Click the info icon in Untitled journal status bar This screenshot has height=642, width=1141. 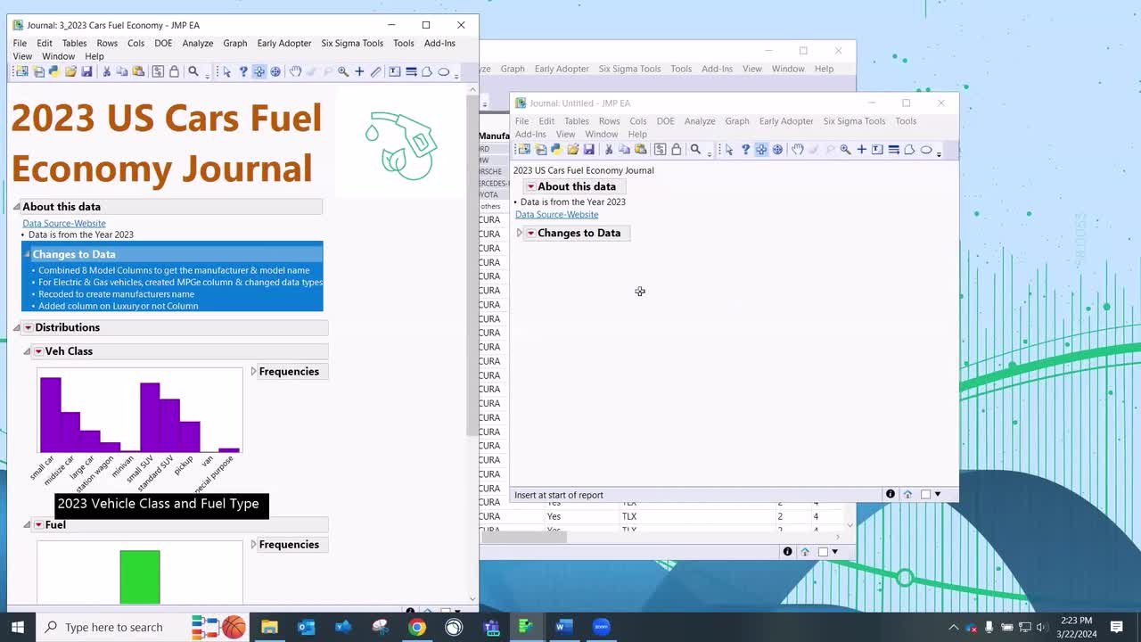point(890,494)
